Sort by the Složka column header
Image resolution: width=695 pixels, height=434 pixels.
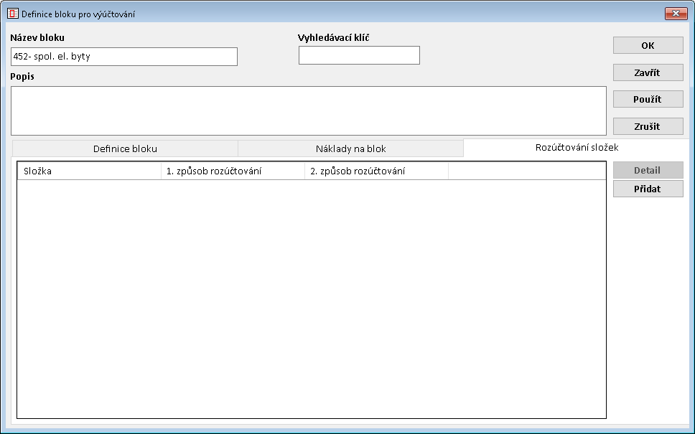89,171
